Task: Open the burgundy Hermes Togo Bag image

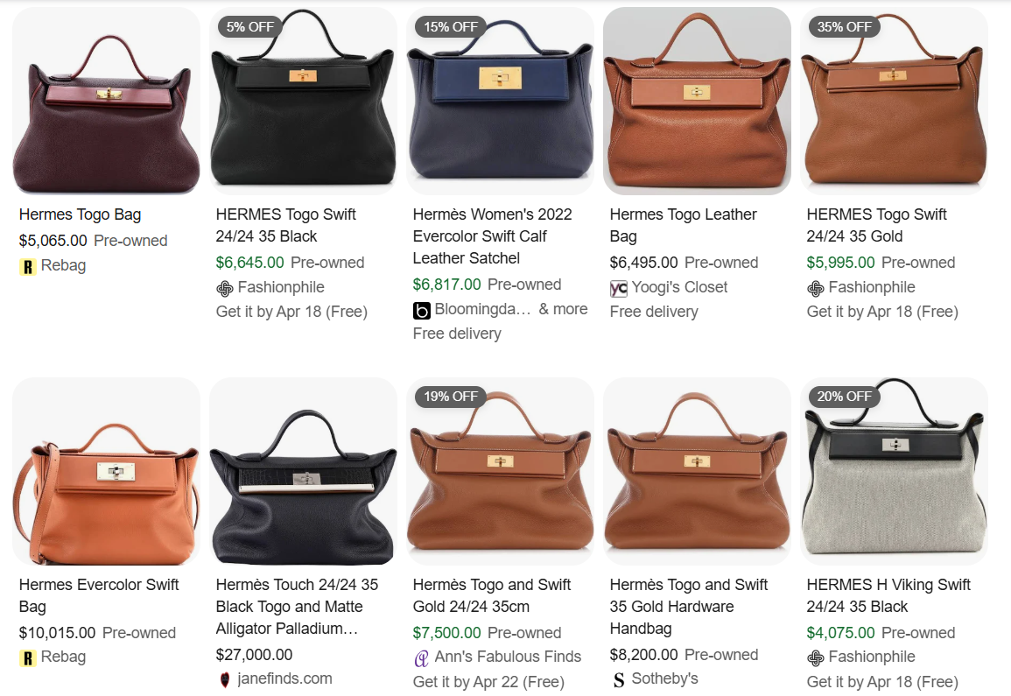Action: [x=107, y=102]
